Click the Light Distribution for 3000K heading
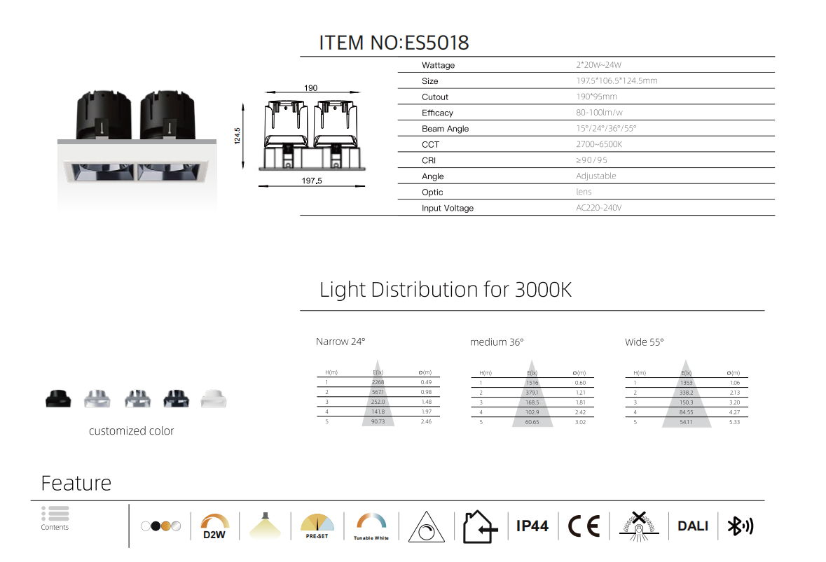The width and height of the screenshot is (826, 562). 445,290
